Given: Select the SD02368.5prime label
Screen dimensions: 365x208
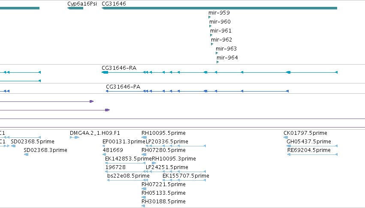Looking at the screenshot, I should (32, 142).
